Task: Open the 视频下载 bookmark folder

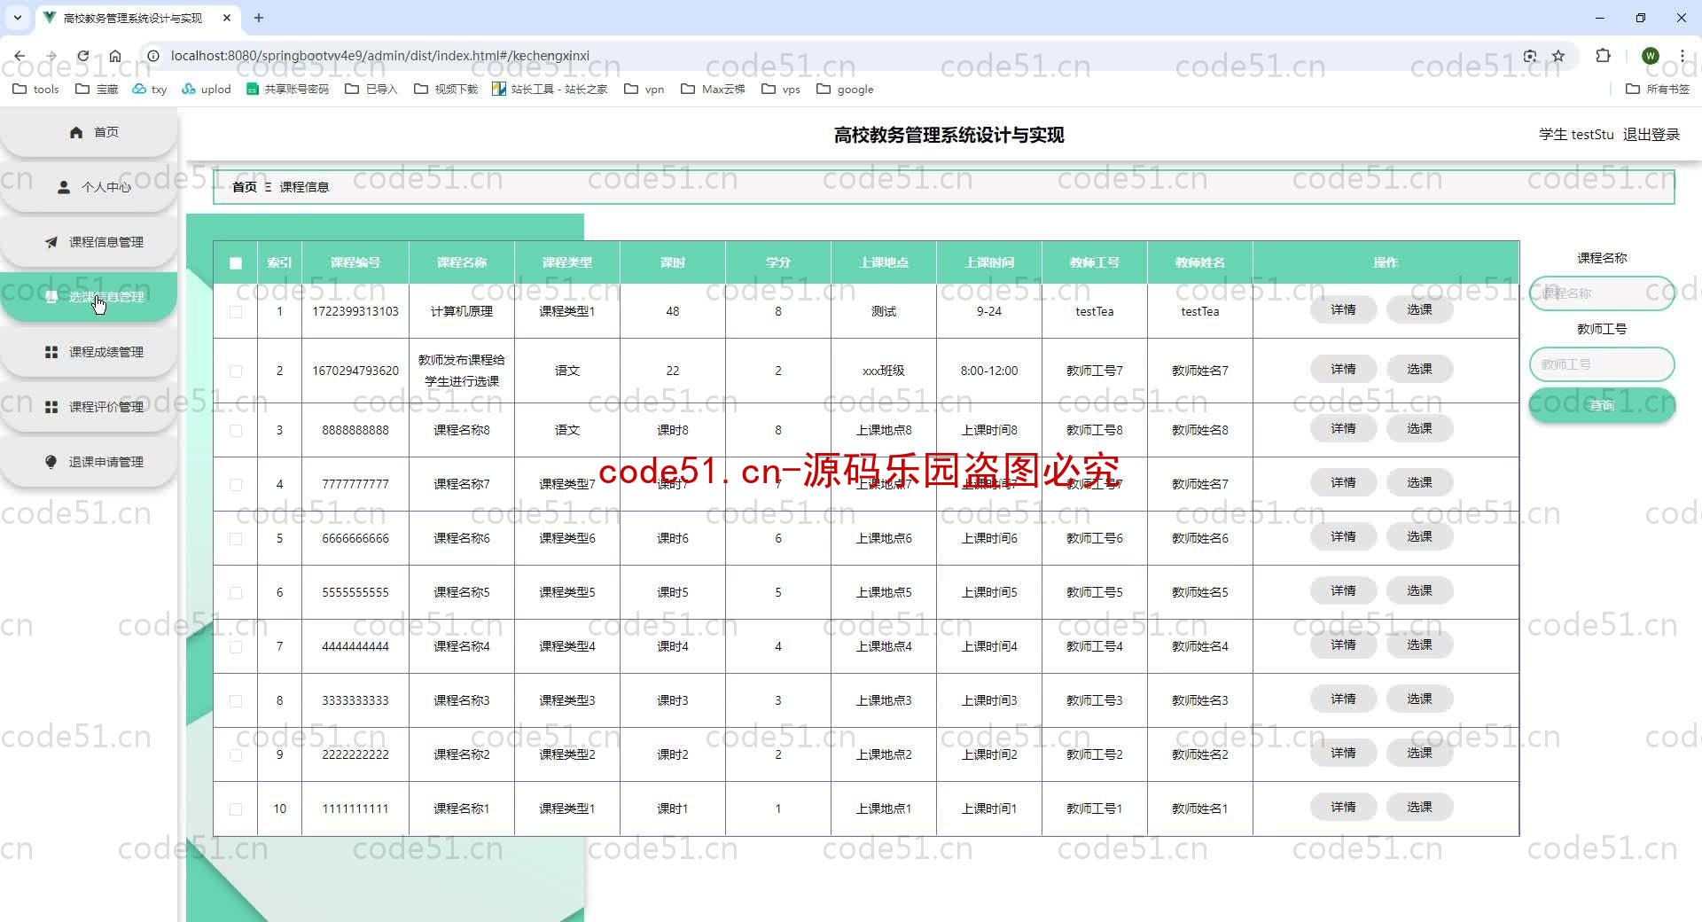Action: 446,89
